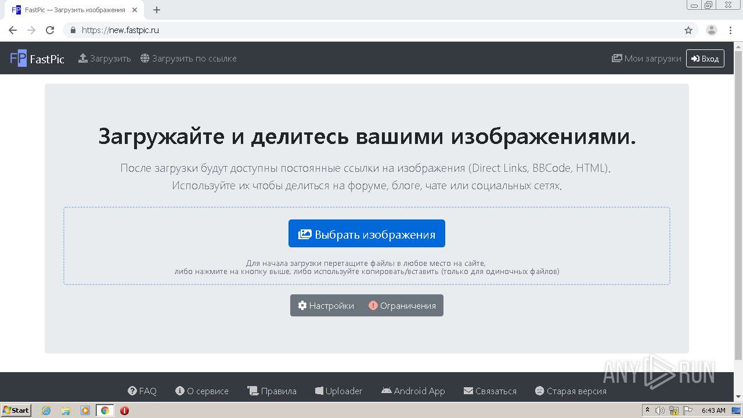Bookmark this page with star icon
The image size is (743, 418).
pos(688,30)
